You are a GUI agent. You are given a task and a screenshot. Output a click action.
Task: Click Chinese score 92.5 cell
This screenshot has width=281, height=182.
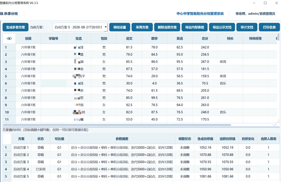[x=129, y=105]
